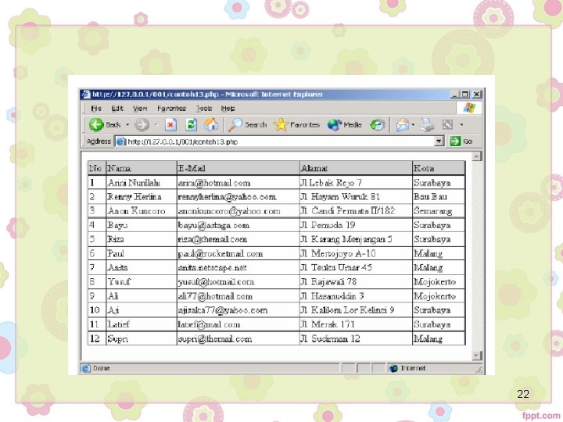Screen dimensions: 563x422
Task: Open the address bar URL dropdown
Action: 439,141
